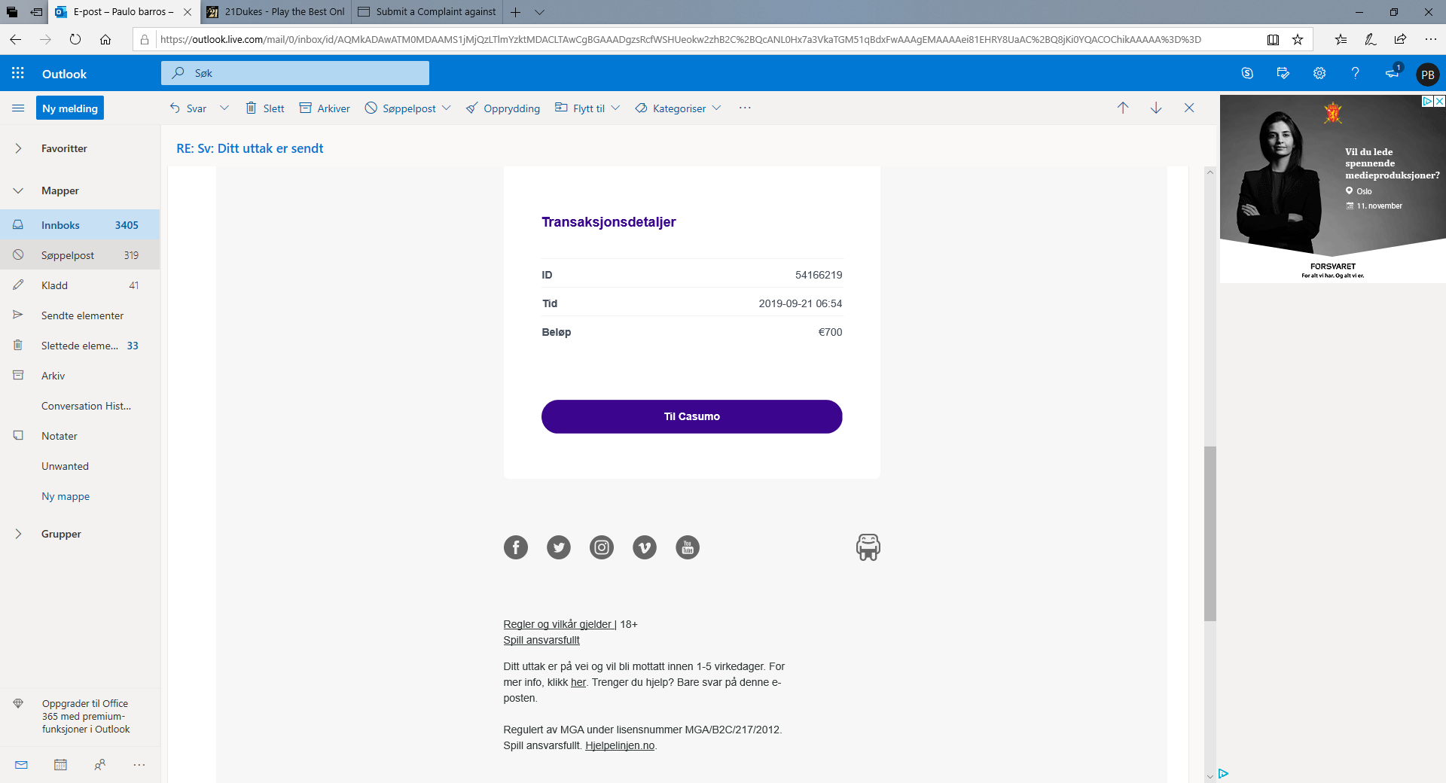Refresh the browser page

(x=75, y=39)
